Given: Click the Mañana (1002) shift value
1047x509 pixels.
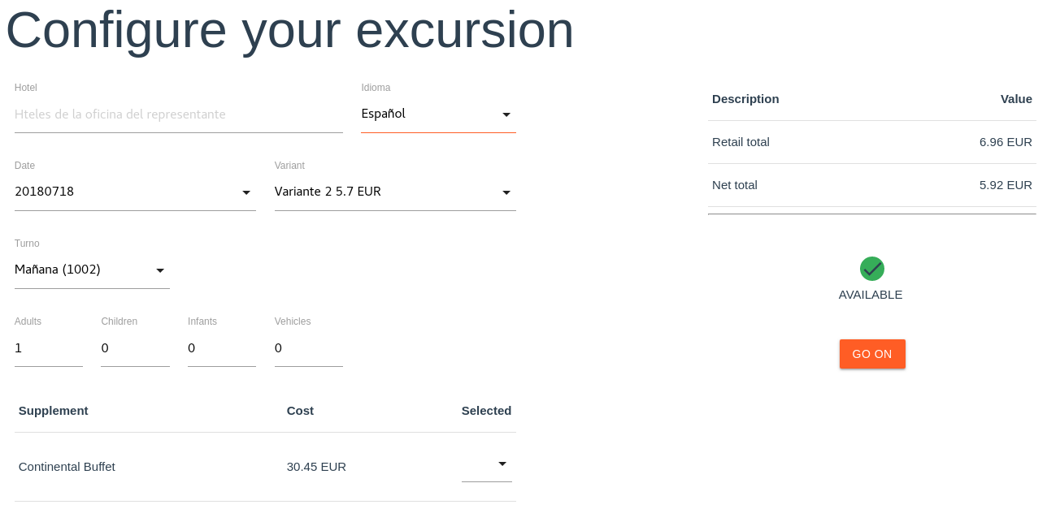Looking at the screenshot, I should (58, 270).
